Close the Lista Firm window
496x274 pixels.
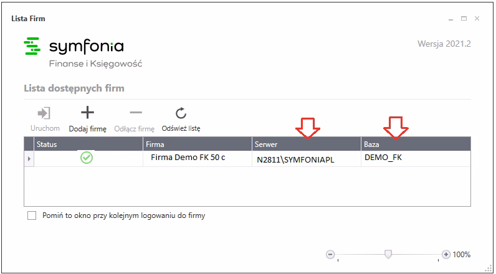[x=477, y=19]
